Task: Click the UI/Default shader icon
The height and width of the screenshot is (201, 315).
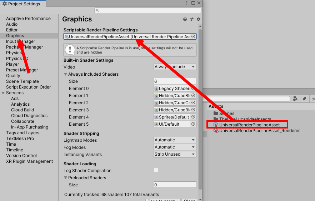Action: (x=156, y=124)
